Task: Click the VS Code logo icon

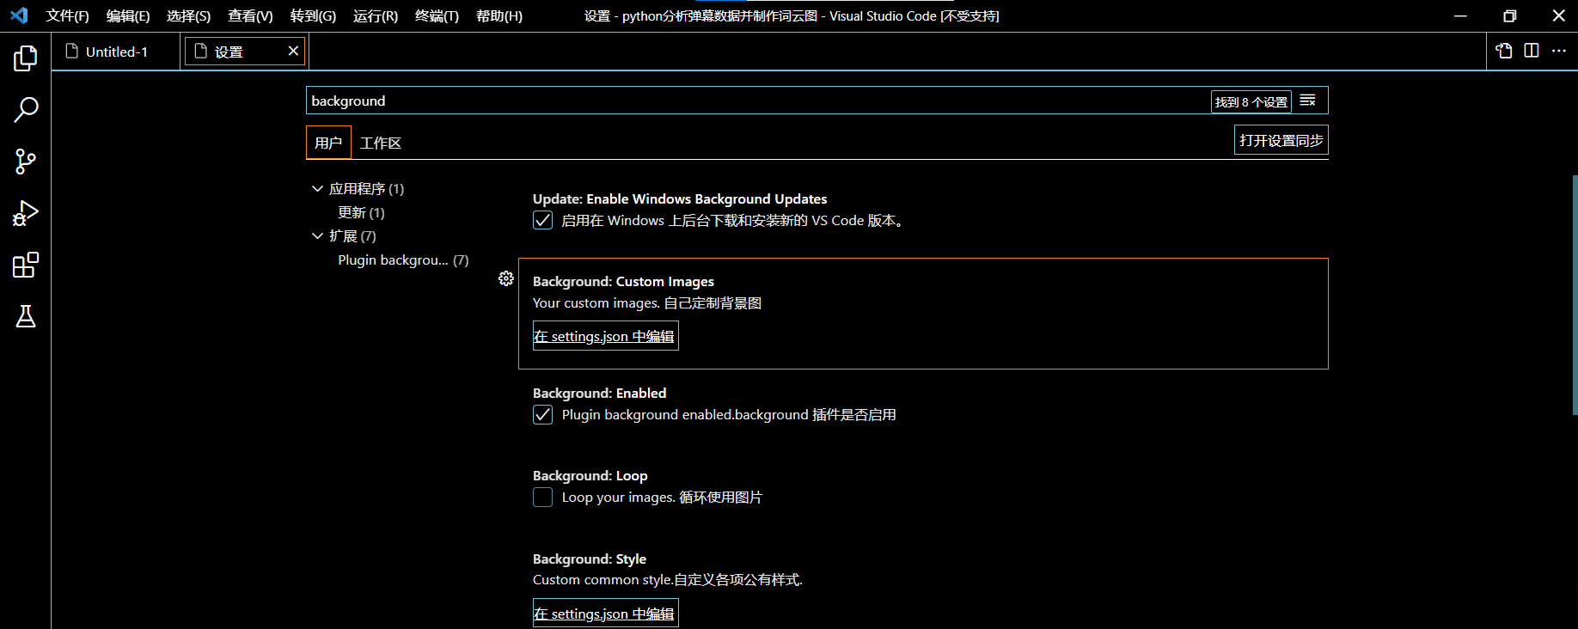Action: coord(19,15)
